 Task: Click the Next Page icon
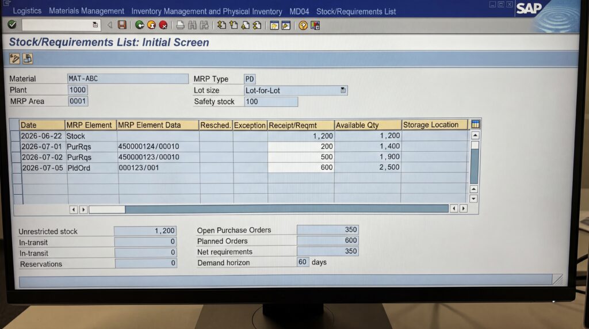pyautogui.click(x=245, y=25)
